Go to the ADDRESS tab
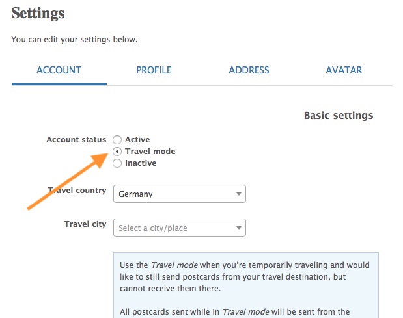Screen dimensions: 403x318 [x=249, y=70]
